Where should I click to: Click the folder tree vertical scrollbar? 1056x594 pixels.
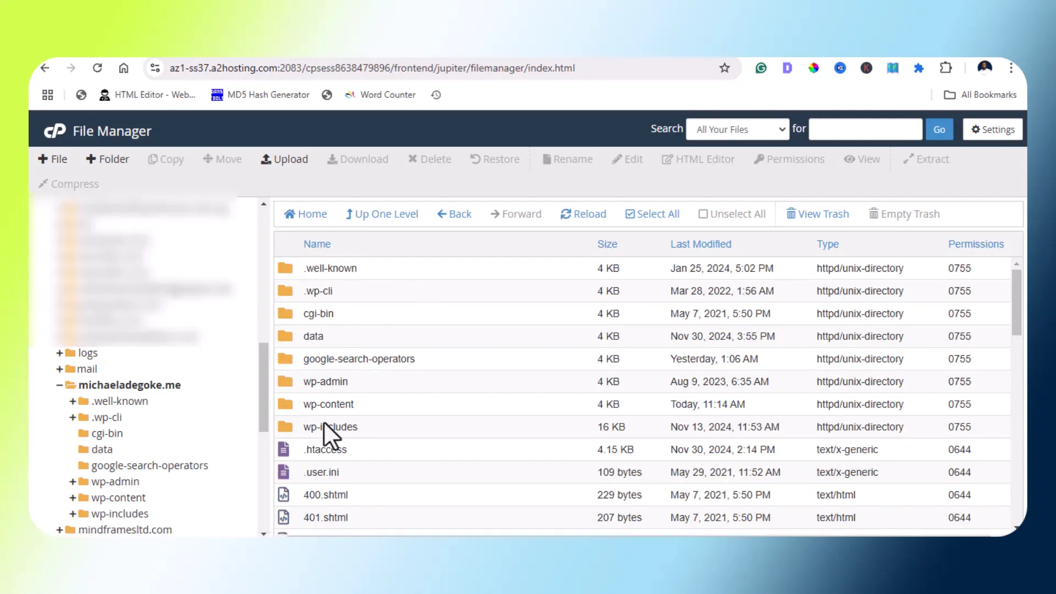(x=263, y=387)
